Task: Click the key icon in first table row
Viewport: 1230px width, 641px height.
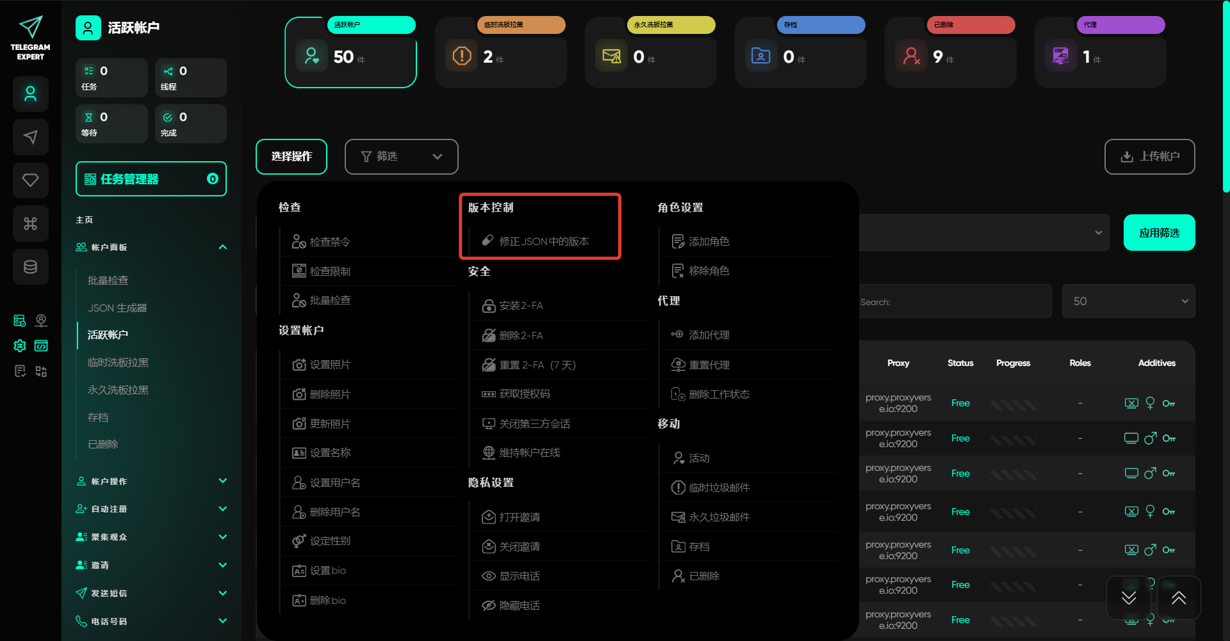Action: tap(1168, 403)
